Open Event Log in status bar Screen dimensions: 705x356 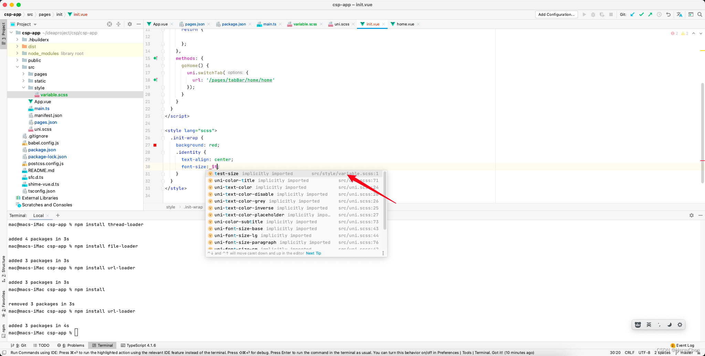(x=683, y=345)
